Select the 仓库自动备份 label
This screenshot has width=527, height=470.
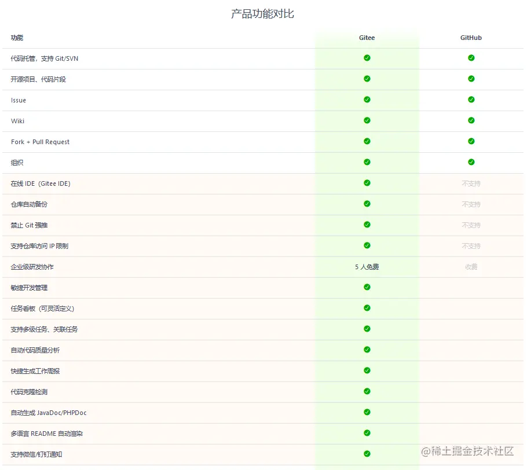[x=29, y=204]
